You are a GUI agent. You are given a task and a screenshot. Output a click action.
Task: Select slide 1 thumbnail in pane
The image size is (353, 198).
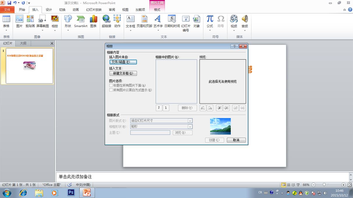tap(29, 66)
